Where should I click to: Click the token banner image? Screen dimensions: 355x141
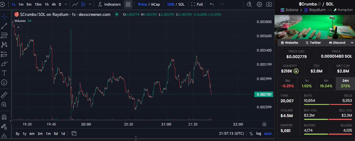pyautogui.click(x=315, y=27)
